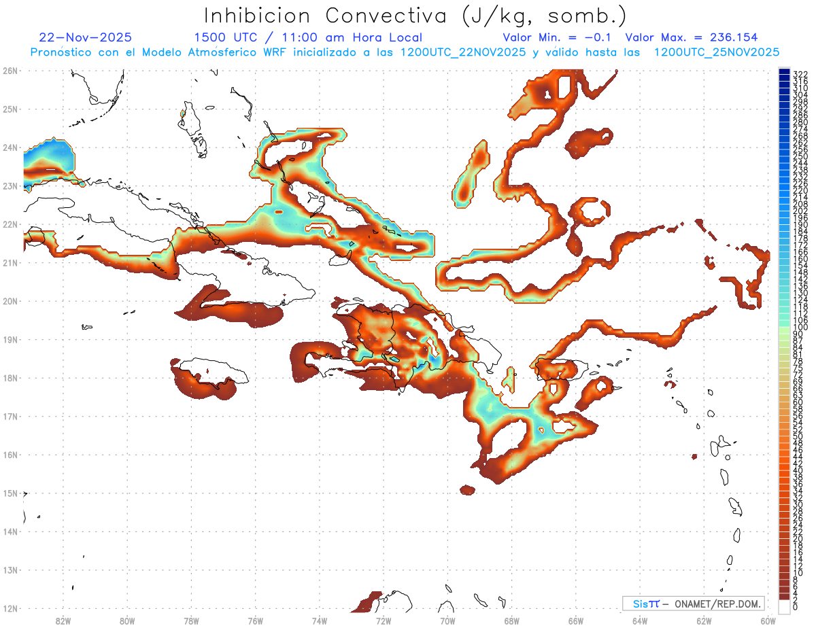Click the 66W longitude label

(x=576, y=620)
